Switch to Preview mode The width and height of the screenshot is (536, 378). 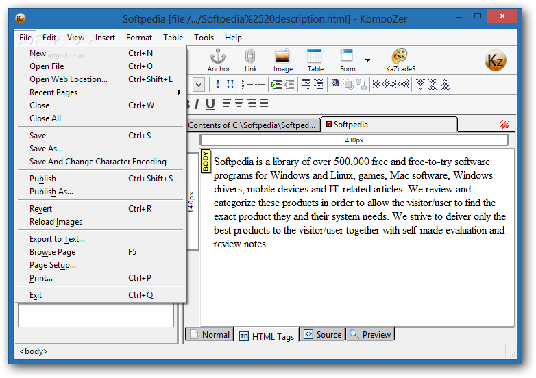[370, 335]
